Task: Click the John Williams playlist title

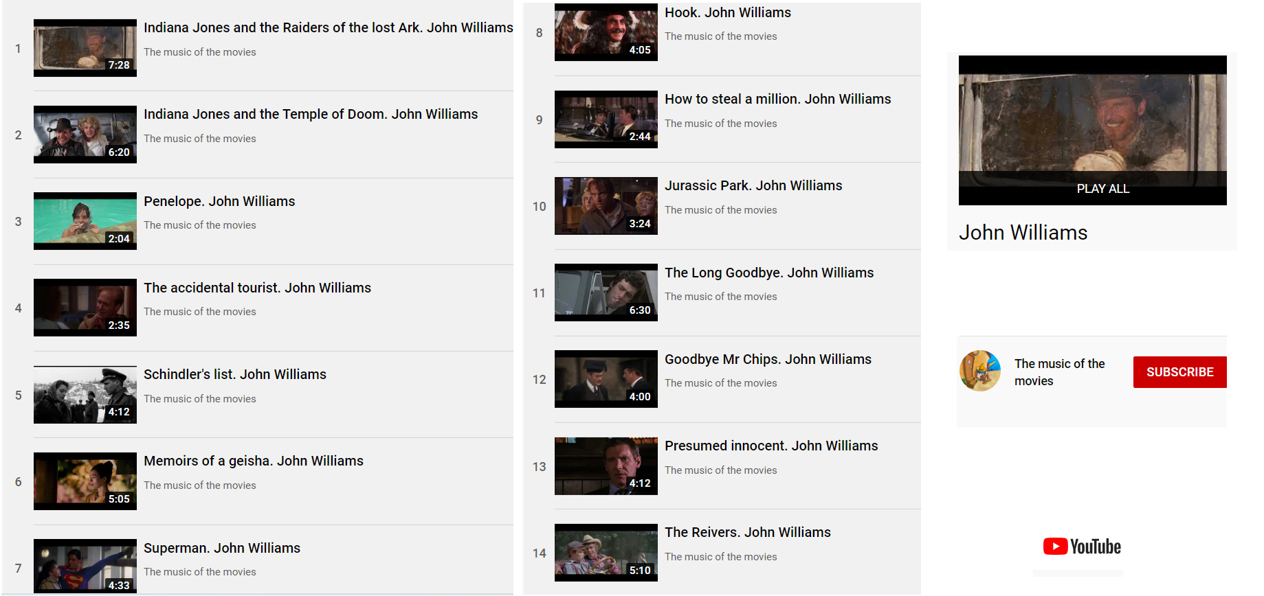Action: [1023, 233]
